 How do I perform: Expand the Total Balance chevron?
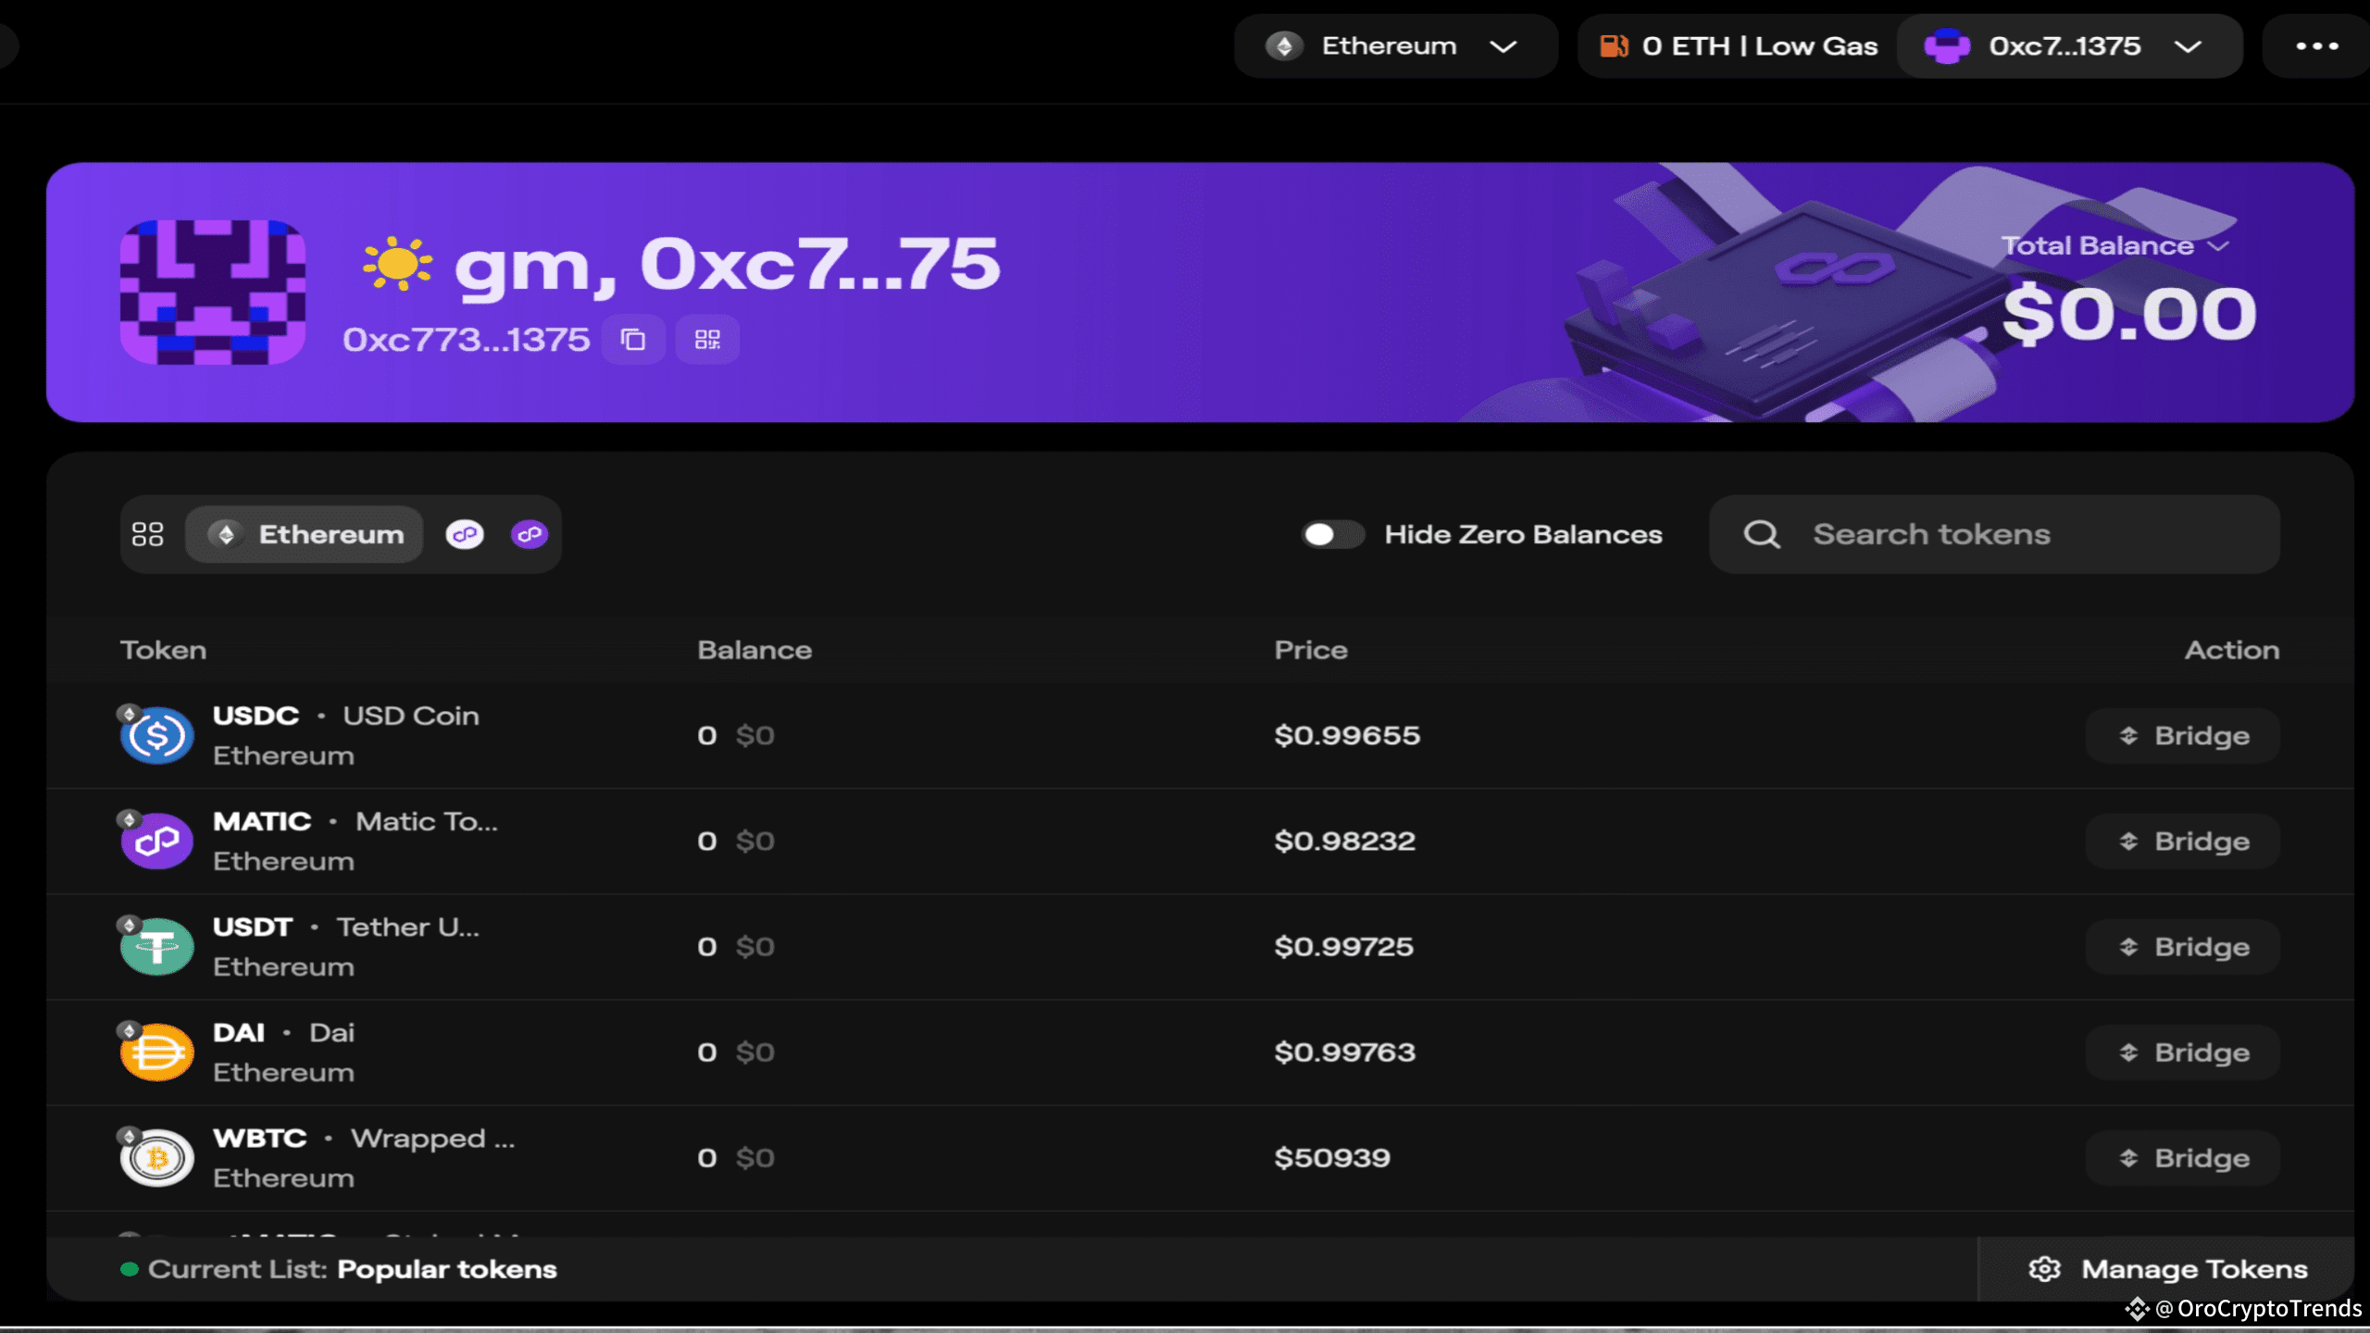(x=2218, y=246)
